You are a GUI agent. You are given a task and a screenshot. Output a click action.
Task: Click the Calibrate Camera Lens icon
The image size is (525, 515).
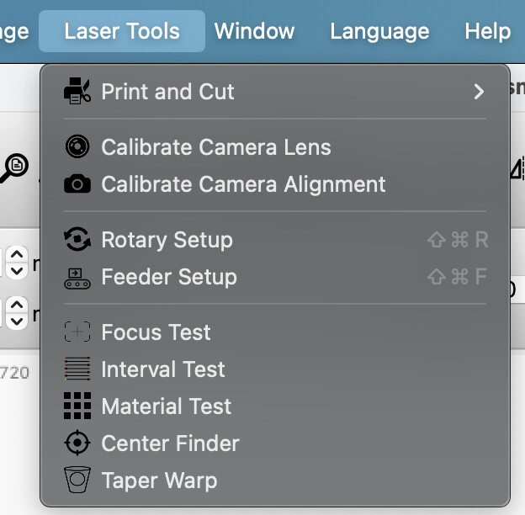[x=77, y=146]
